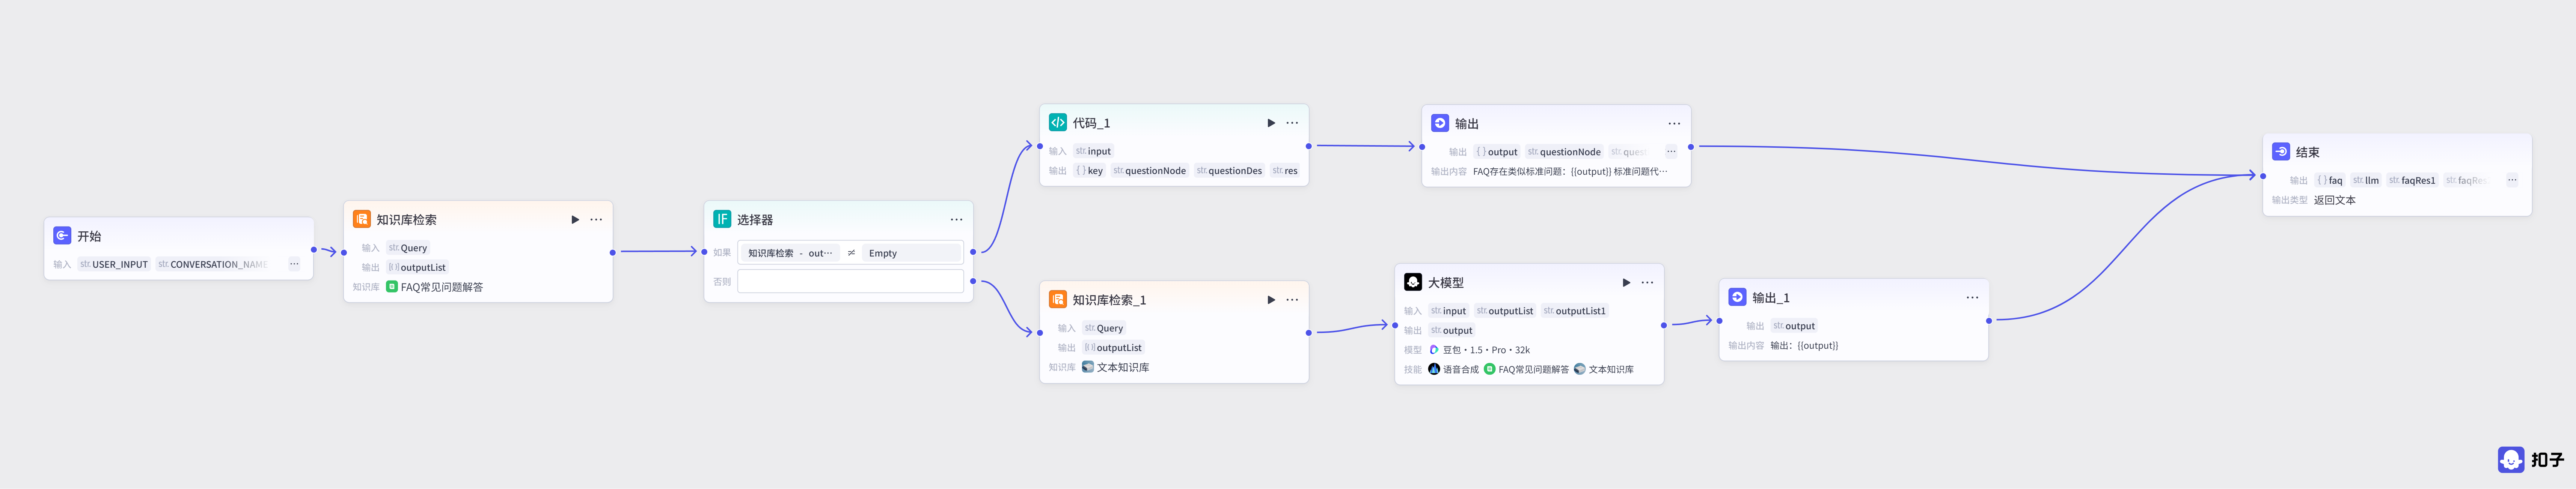Open the 知识库检索 node's three-dot menu

click(596, 219)
